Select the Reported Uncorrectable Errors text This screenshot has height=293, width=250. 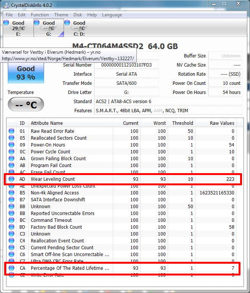click(62, 213)
